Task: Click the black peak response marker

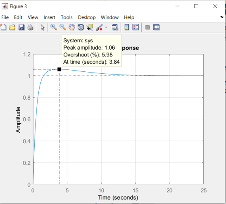Action: 59,69
